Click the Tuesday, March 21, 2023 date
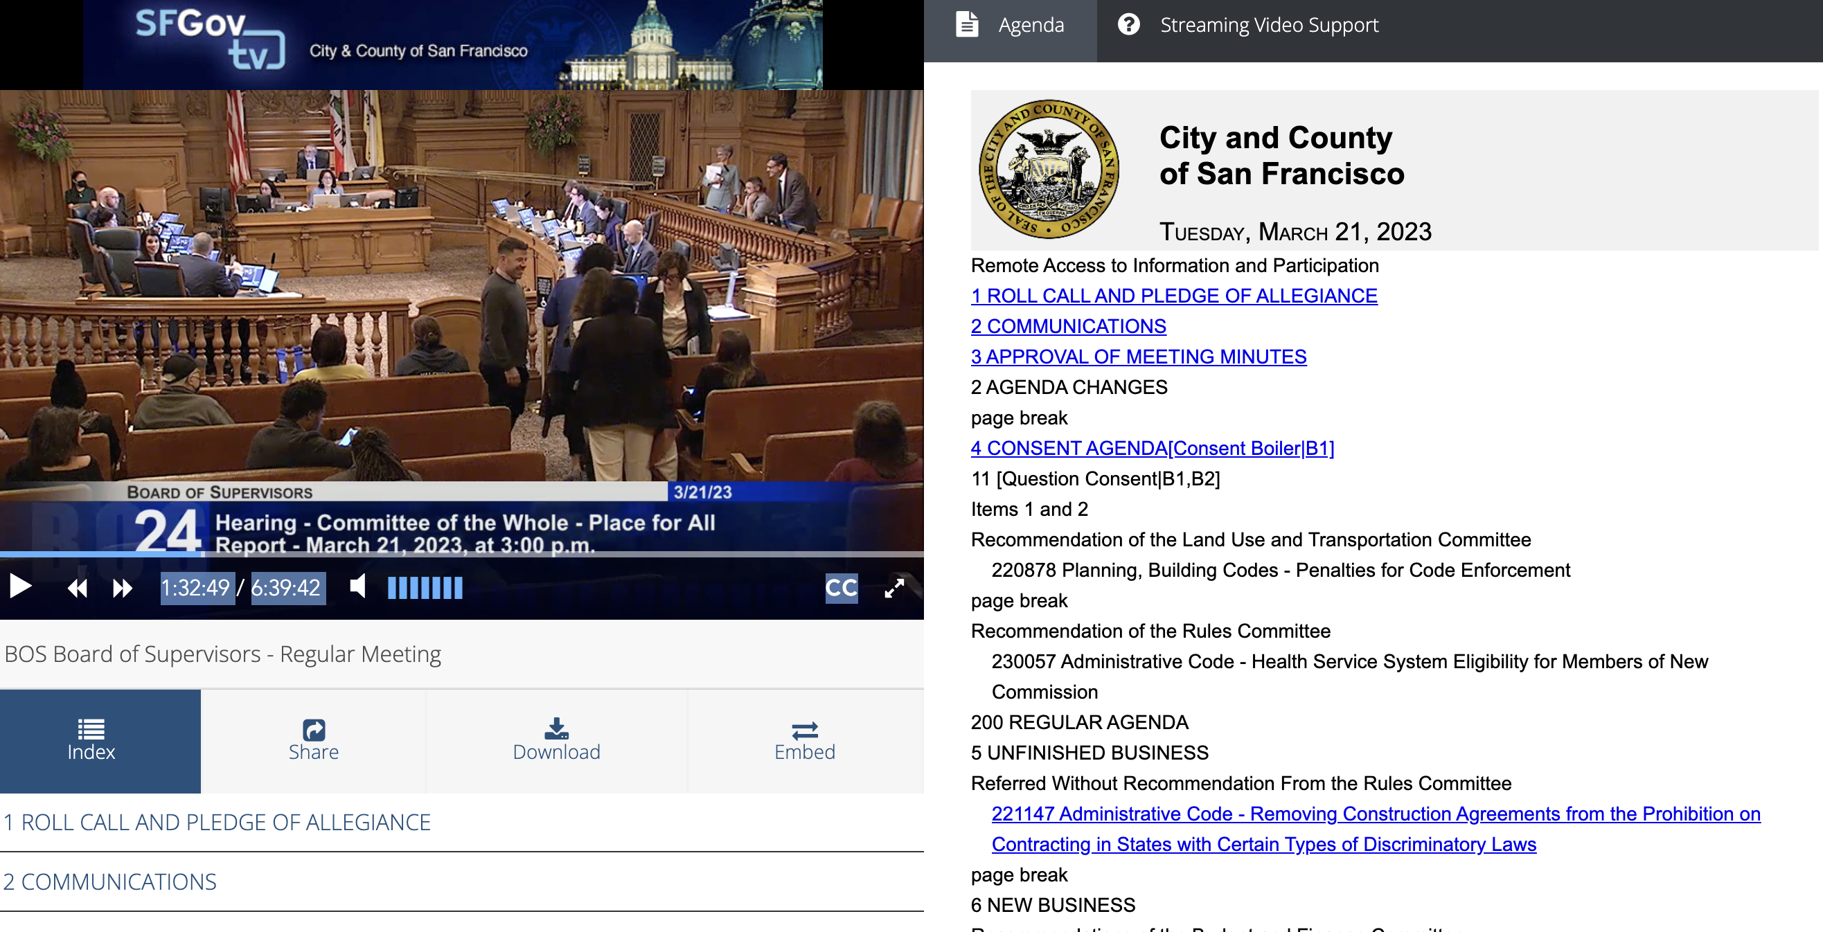 [x=1295, y=232]
